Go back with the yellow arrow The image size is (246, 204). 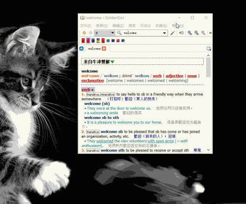[x=84, y=33]
